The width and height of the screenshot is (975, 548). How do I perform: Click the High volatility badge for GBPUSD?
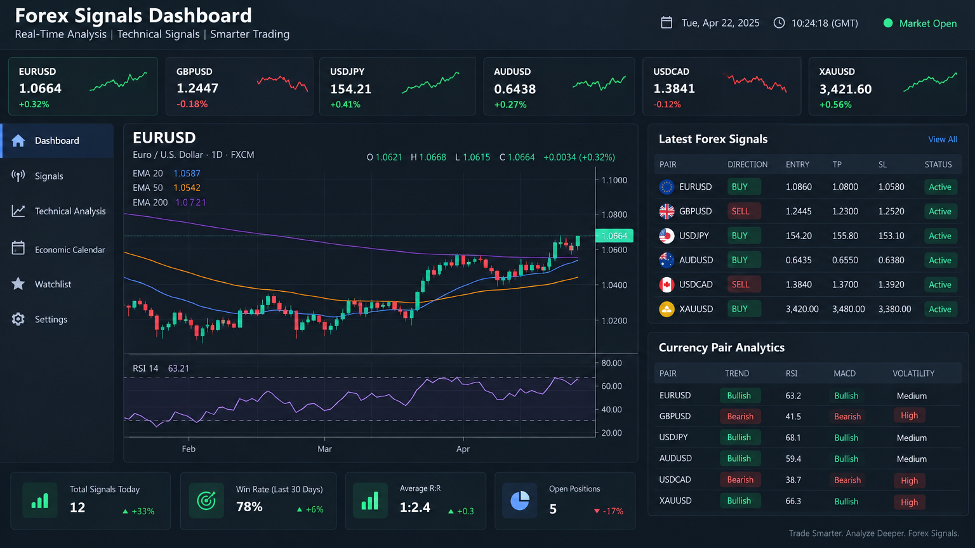pos(910,415)
